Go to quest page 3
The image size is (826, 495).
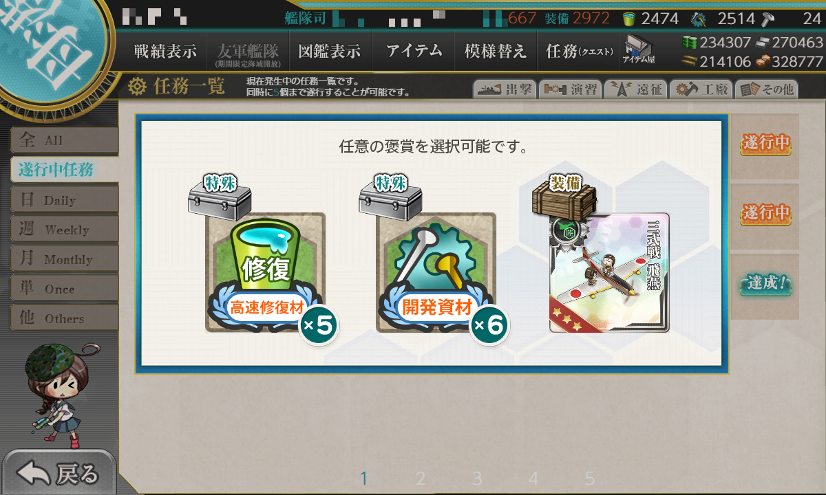coord(477,478)
